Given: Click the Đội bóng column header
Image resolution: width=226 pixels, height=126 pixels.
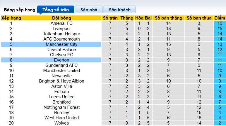Looking at the screenshot, I should point(61,18).
